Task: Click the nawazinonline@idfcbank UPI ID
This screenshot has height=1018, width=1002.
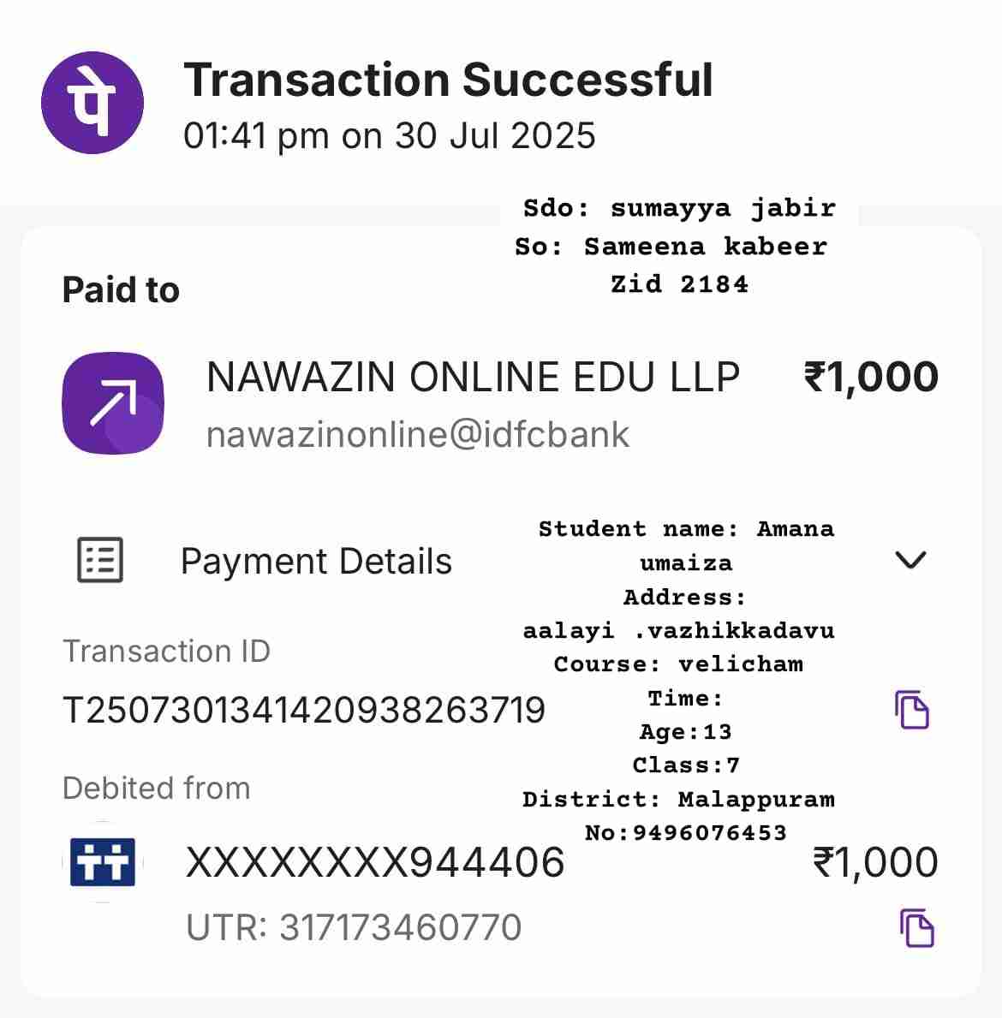Action: coord(418,435)
